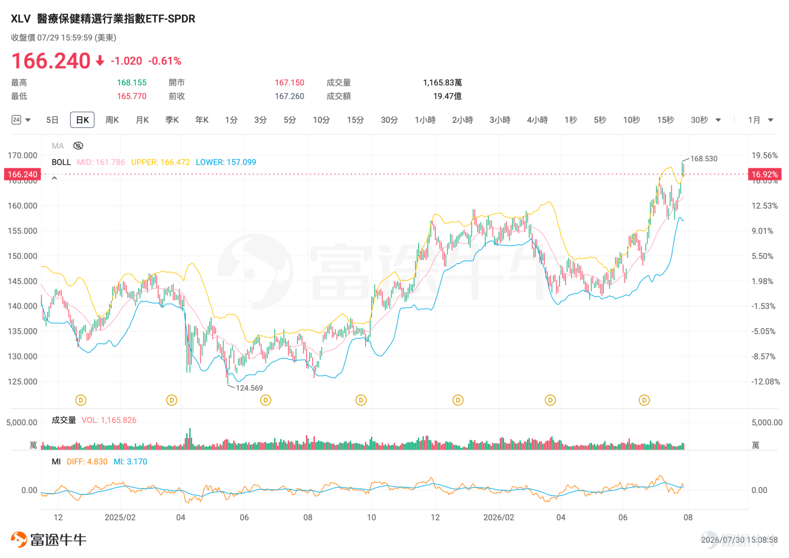Click the MA indicator label
The height and width of the screenshot is (558, 789).
[58, 146]
